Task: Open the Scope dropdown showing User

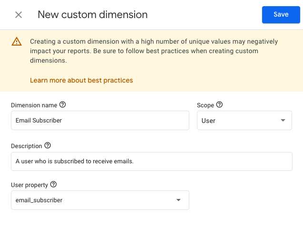Action: tap(244, 120)
